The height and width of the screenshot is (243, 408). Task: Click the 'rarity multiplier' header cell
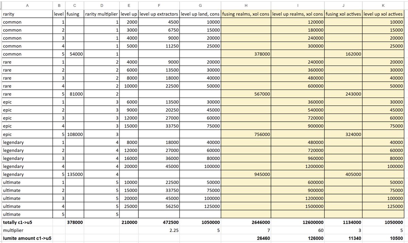point(101,14)
